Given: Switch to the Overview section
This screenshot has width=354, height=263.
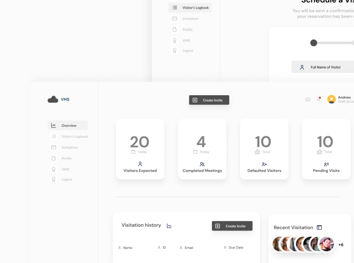Looking at the screenshot, I should click(x=68, y=125).
